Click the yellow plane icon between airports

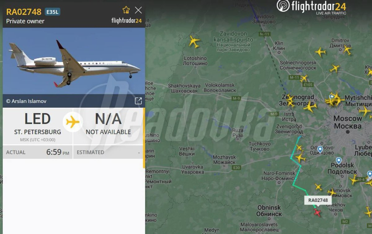(73, 122)
